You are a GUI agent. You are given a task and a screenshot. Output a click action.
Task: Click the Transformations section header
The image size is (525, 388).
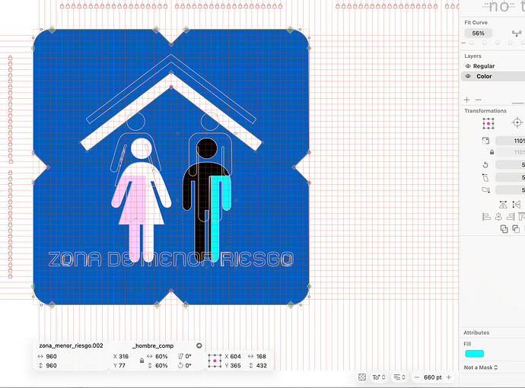(485, 110)
